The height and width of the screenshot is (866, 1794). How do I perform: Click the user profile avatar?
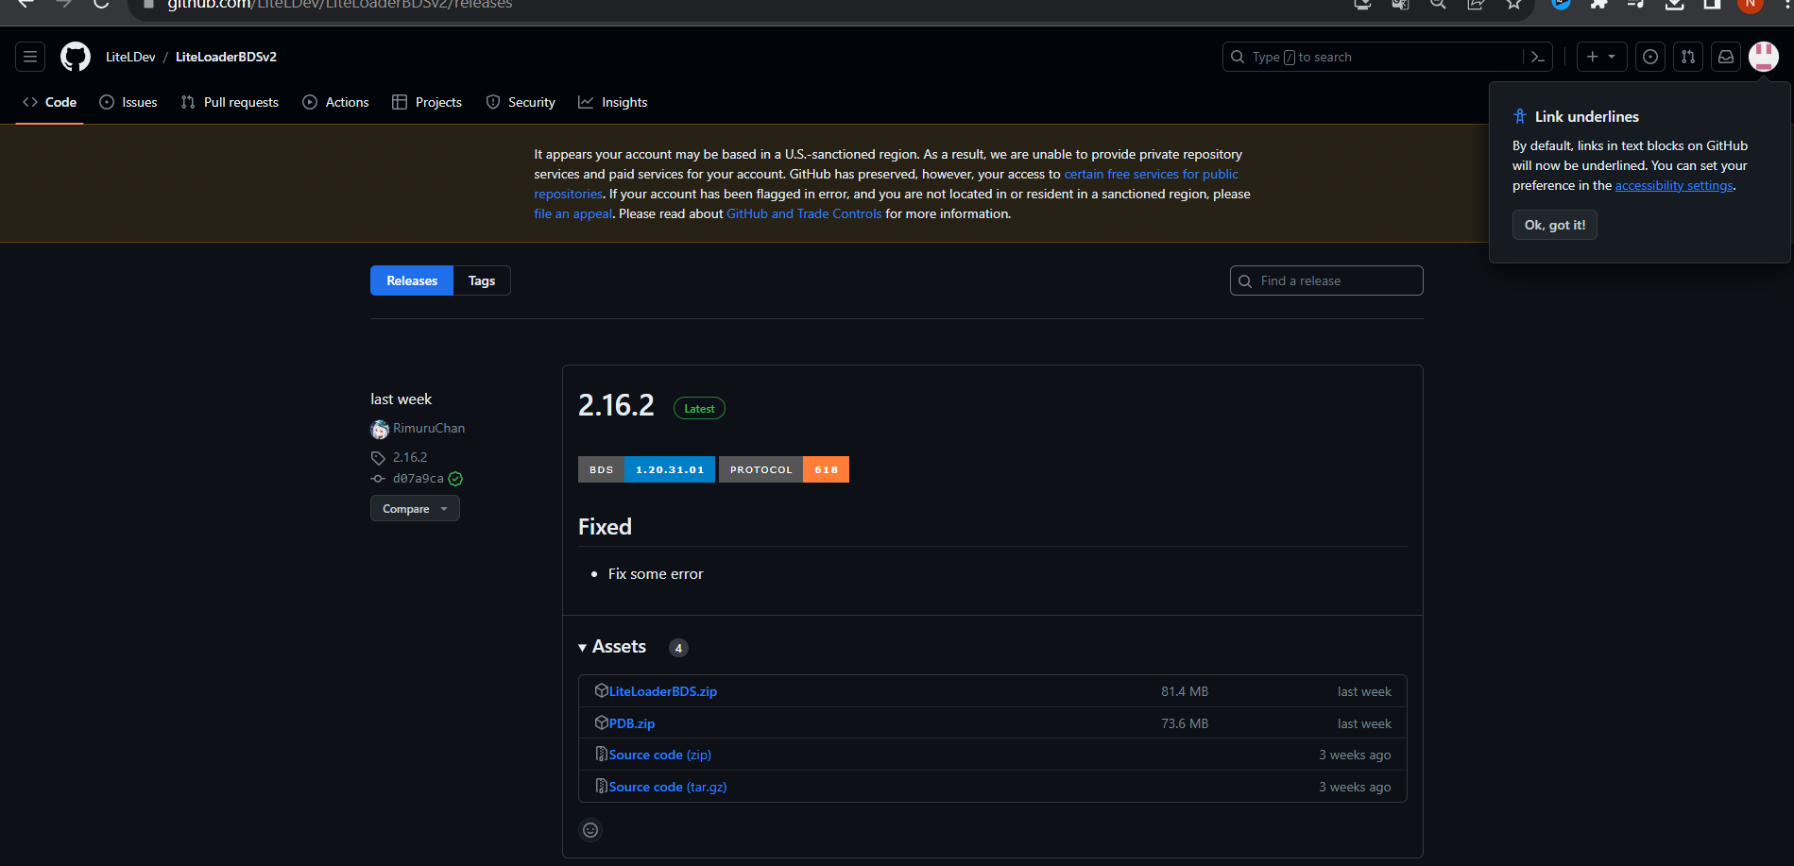[1763, 57]
